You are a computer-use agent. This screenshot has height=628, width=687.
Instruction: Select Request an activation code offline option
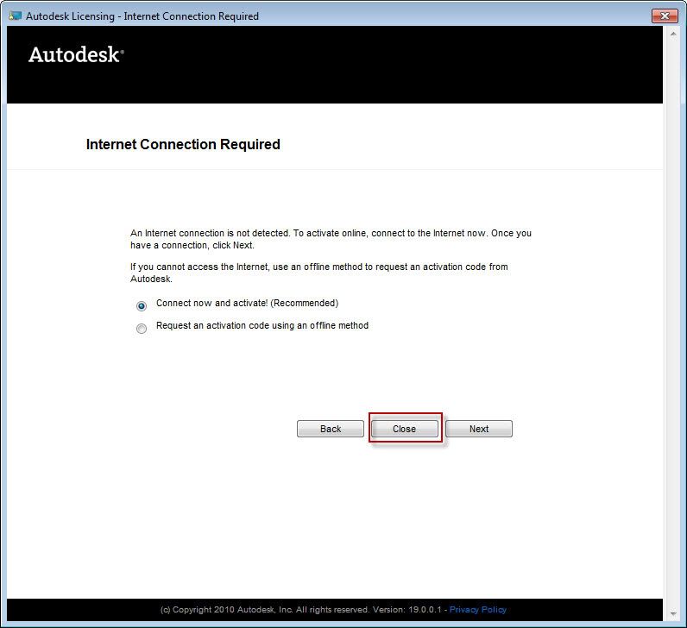point(141,328)
